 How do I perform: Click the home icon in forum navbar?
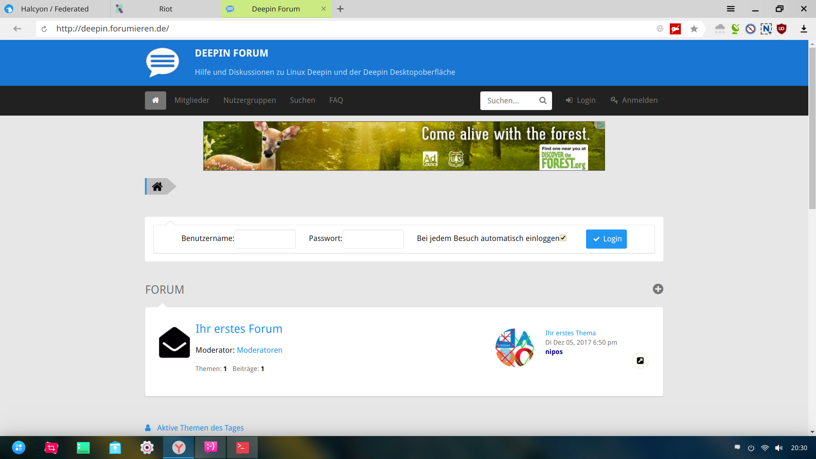pyautogui.click(x=155, y=100)
